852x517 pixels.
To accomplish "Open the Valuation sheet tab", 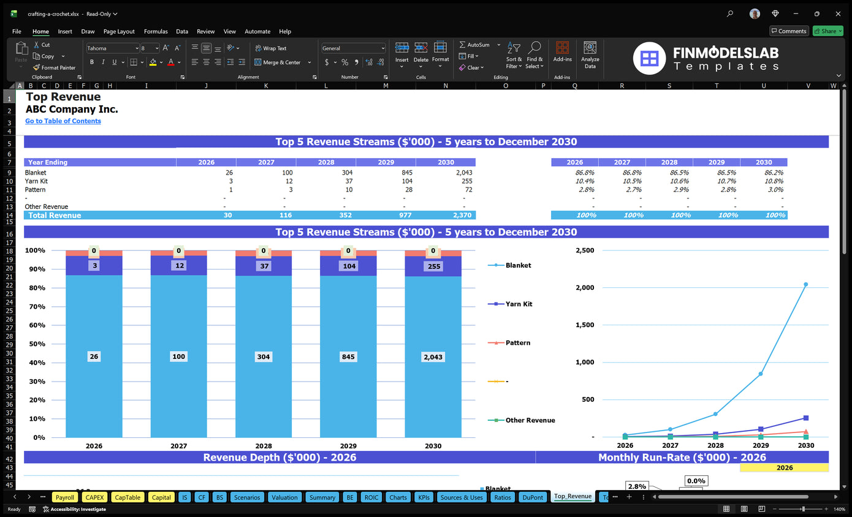I will pos(284,497).
